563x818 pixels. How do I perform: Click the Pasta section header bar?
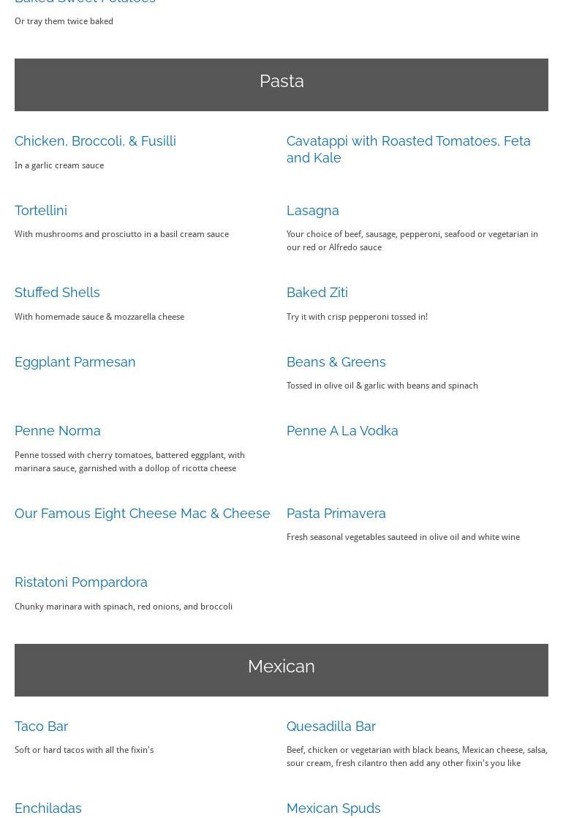pos(281,84)
